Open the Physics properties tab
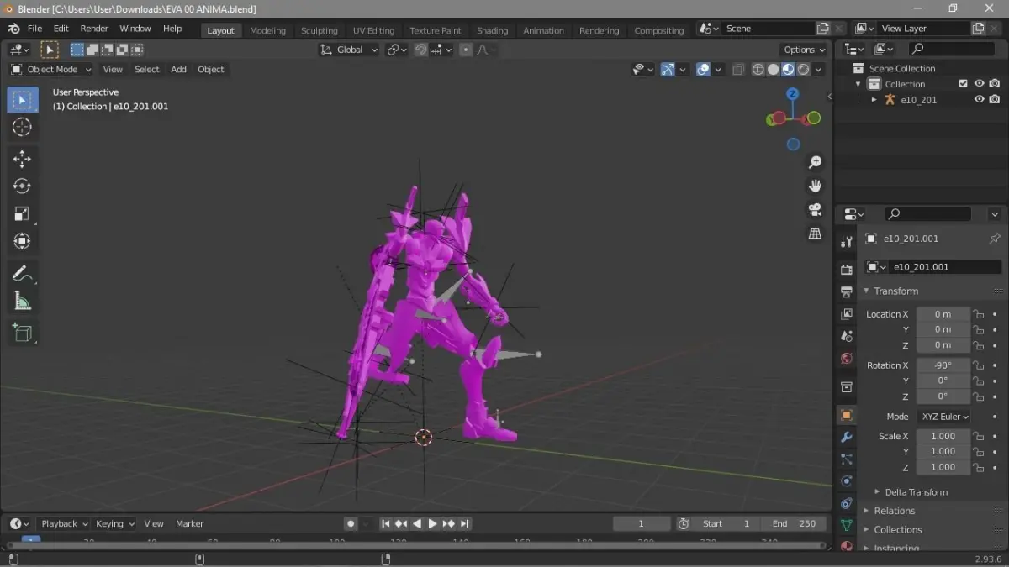Viewport: 1009px width, 567px height. (847, 481)
